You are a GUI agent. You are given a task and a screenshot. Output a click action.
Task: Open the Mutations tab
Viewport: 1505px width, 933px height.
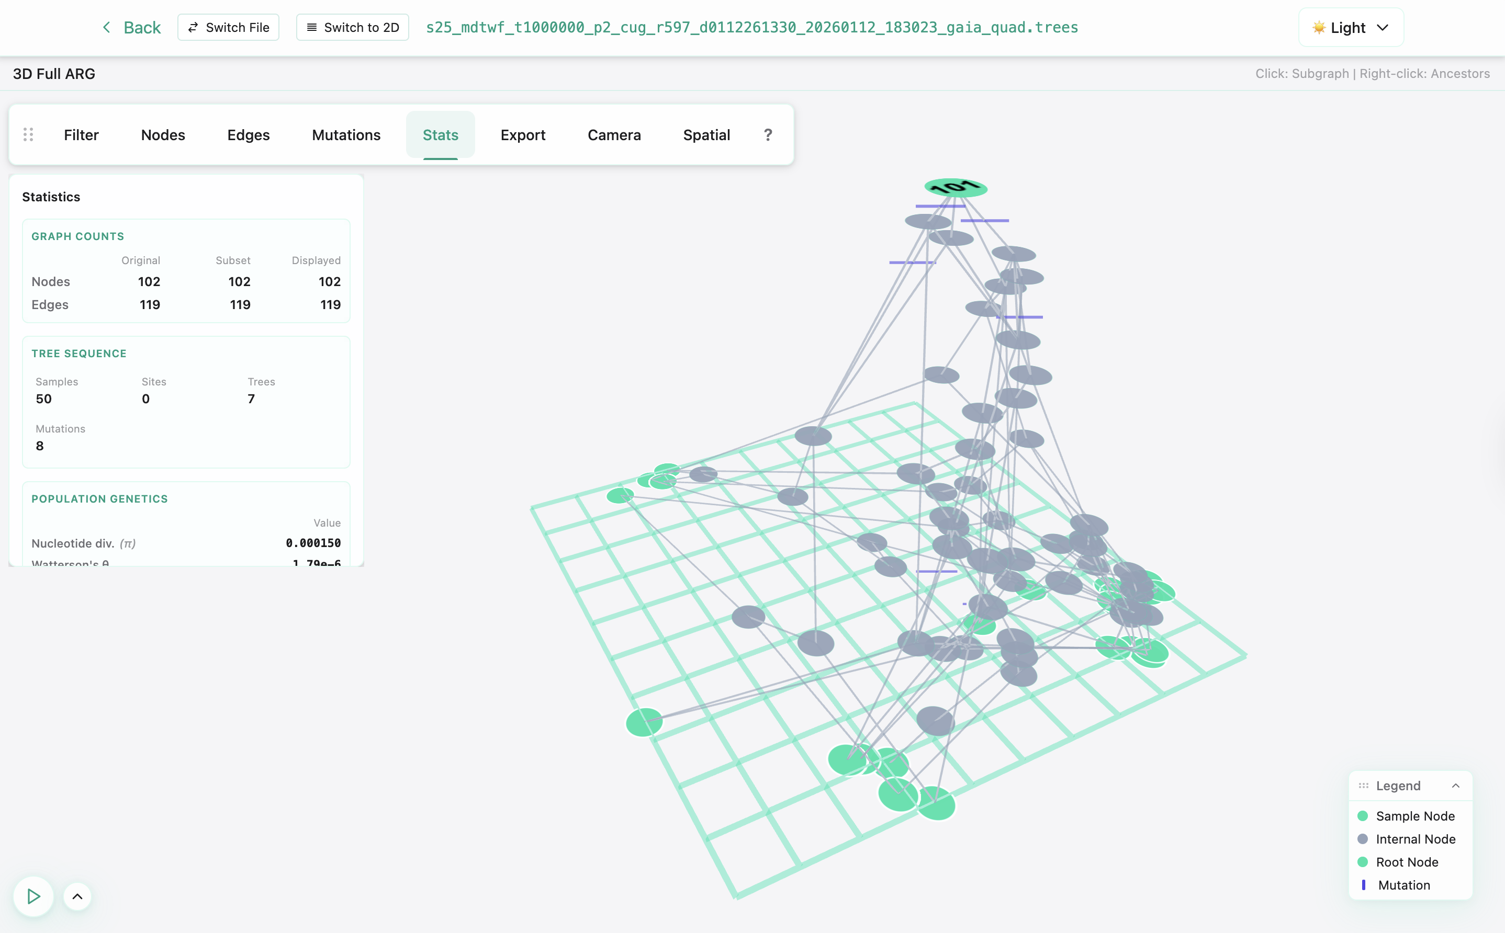click(346, 134)
